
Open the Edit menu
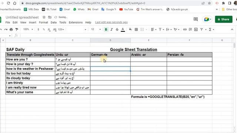15,23
